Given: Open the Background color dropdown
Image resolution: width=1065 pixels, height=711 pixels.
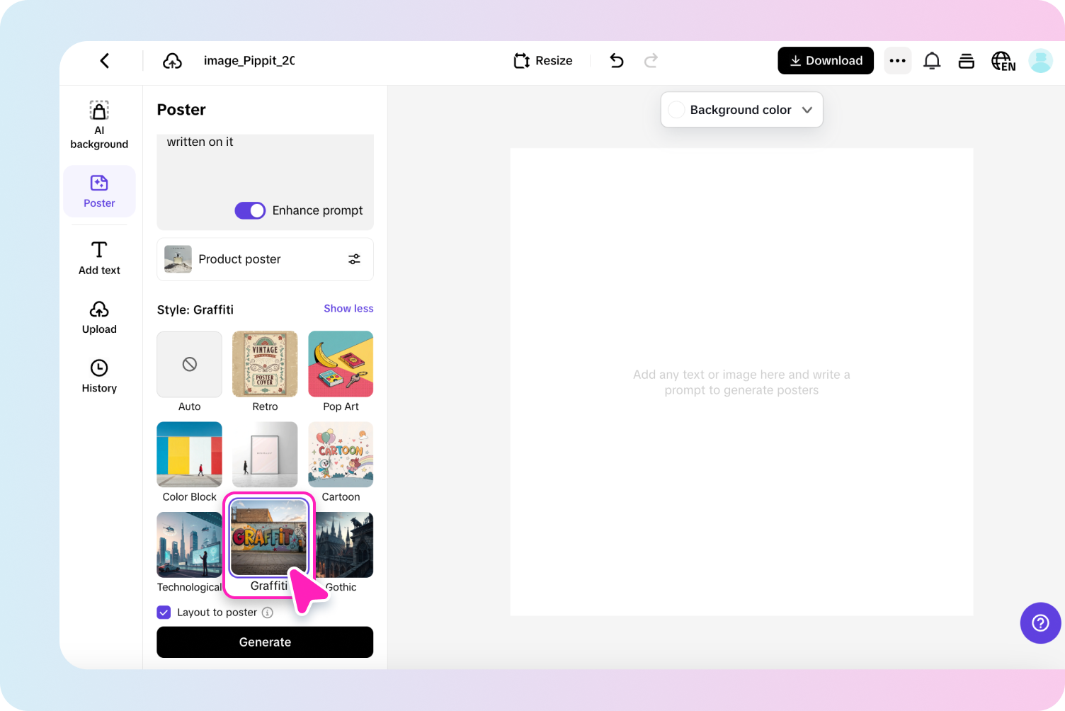Looking at the screenshot, I should (x=741, y=110).
